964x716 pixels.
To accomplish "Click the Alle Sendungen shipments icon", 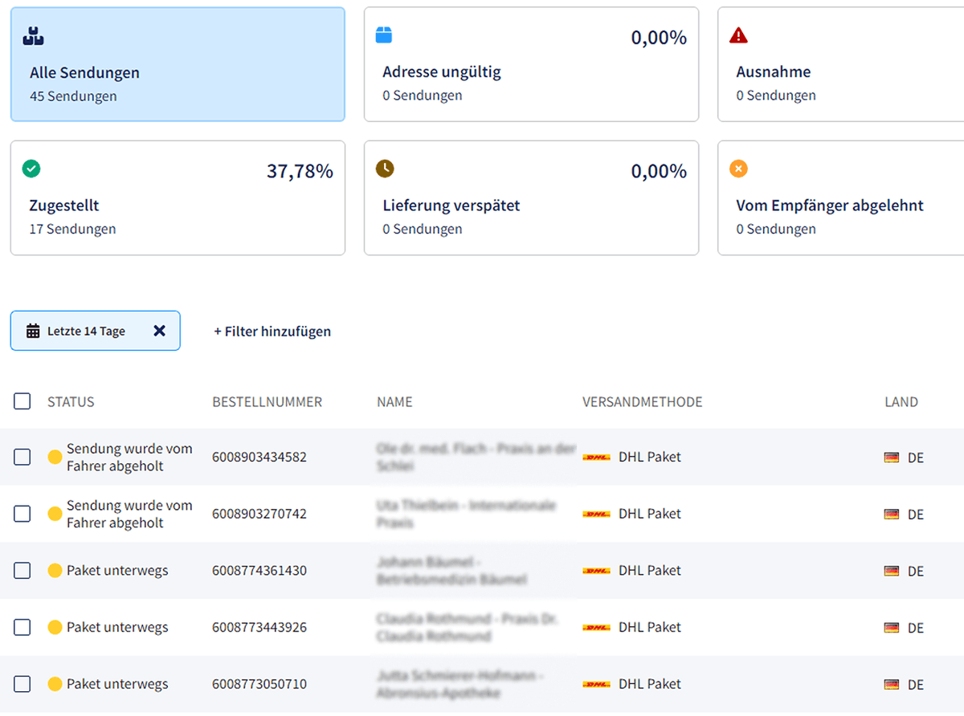I will pyautogui.click(x=32, y=35).
